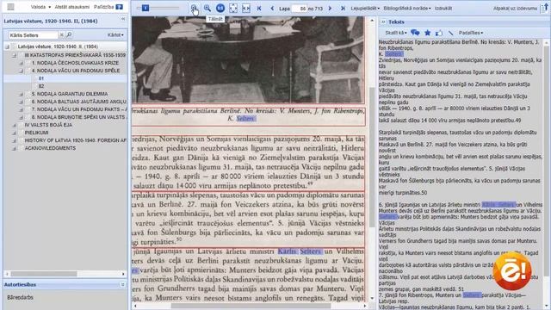Click the upload arrow icon top right
Viewport: 551px width, 310px height.
(545, 8)
